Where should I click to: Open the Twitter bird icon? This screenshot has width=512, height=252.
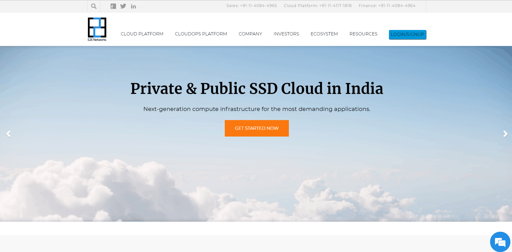tap(123, 6)
